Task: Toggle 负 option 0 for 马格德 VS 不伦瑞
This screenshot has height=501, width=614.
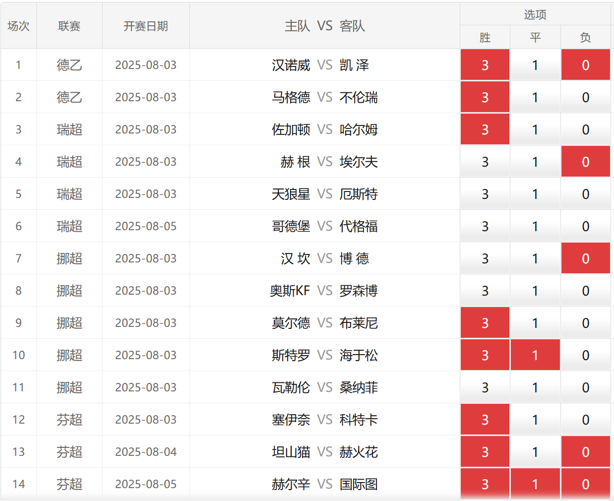Action: coord(586,97)
